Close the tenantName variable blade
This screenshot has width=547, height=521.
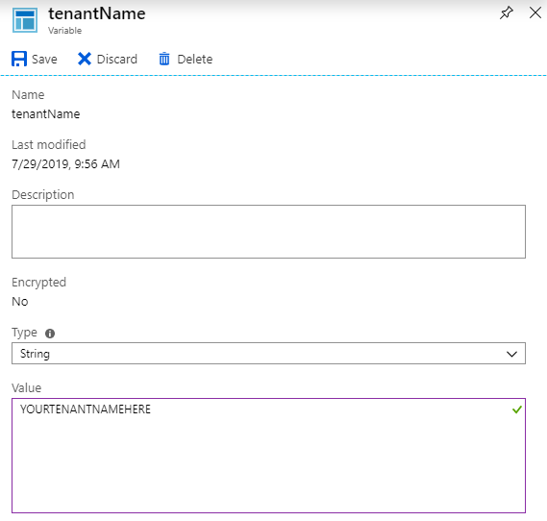(x=535, y=13)
